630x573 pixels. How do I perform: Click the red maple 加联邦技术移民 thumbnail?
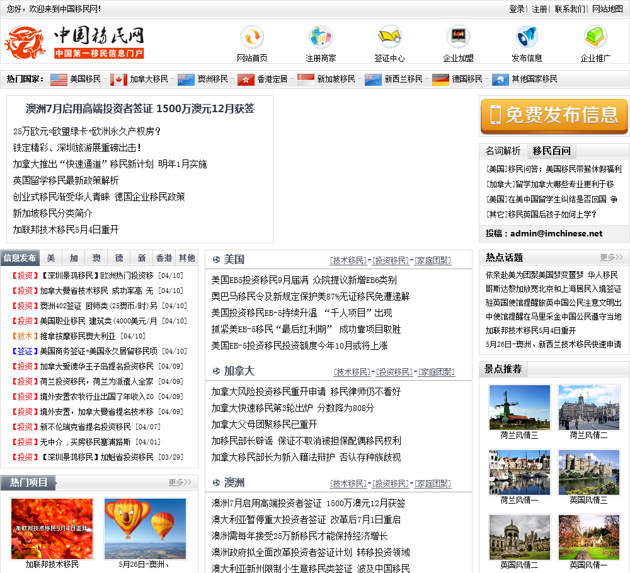[x=52, y=529]
